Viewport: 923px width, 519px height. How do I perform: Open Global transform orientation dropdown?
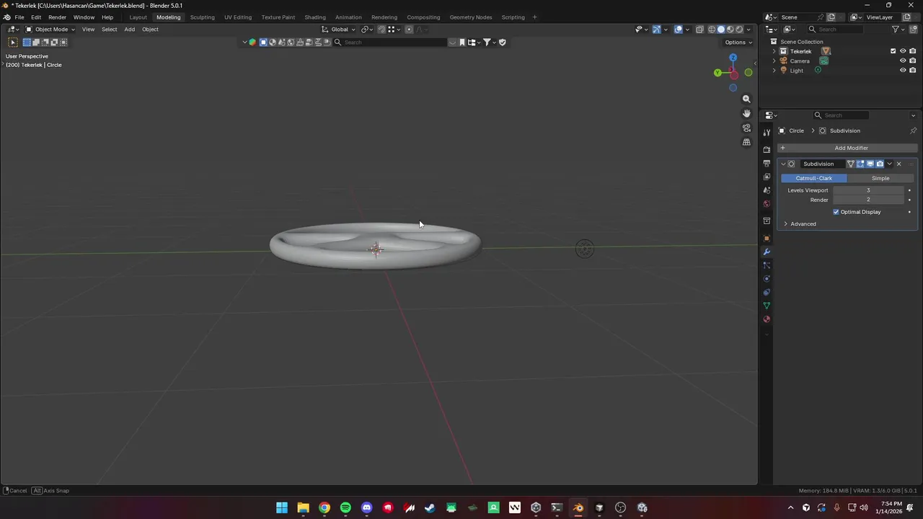(x=338, y=30)
